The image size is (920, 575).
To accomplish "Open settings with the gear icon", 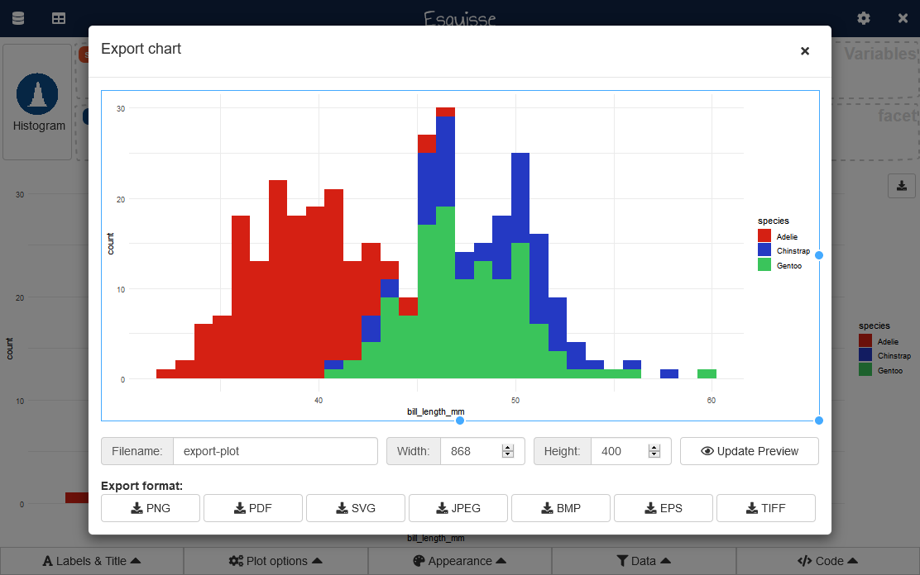I will [x=864, y=18].
